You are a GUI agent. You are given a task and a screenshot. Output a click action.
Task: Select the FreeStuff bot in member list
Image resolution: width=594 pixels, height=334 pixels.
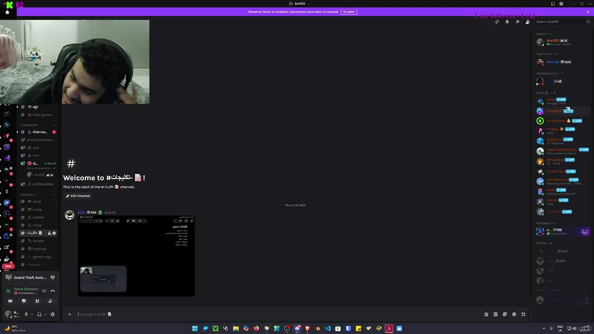click(562, 111)
